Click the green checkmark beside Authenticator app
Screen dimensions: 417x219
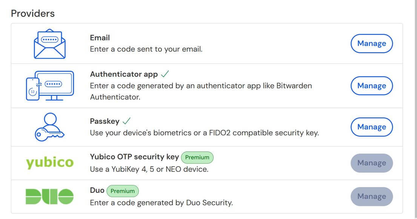tap(165, 74)
